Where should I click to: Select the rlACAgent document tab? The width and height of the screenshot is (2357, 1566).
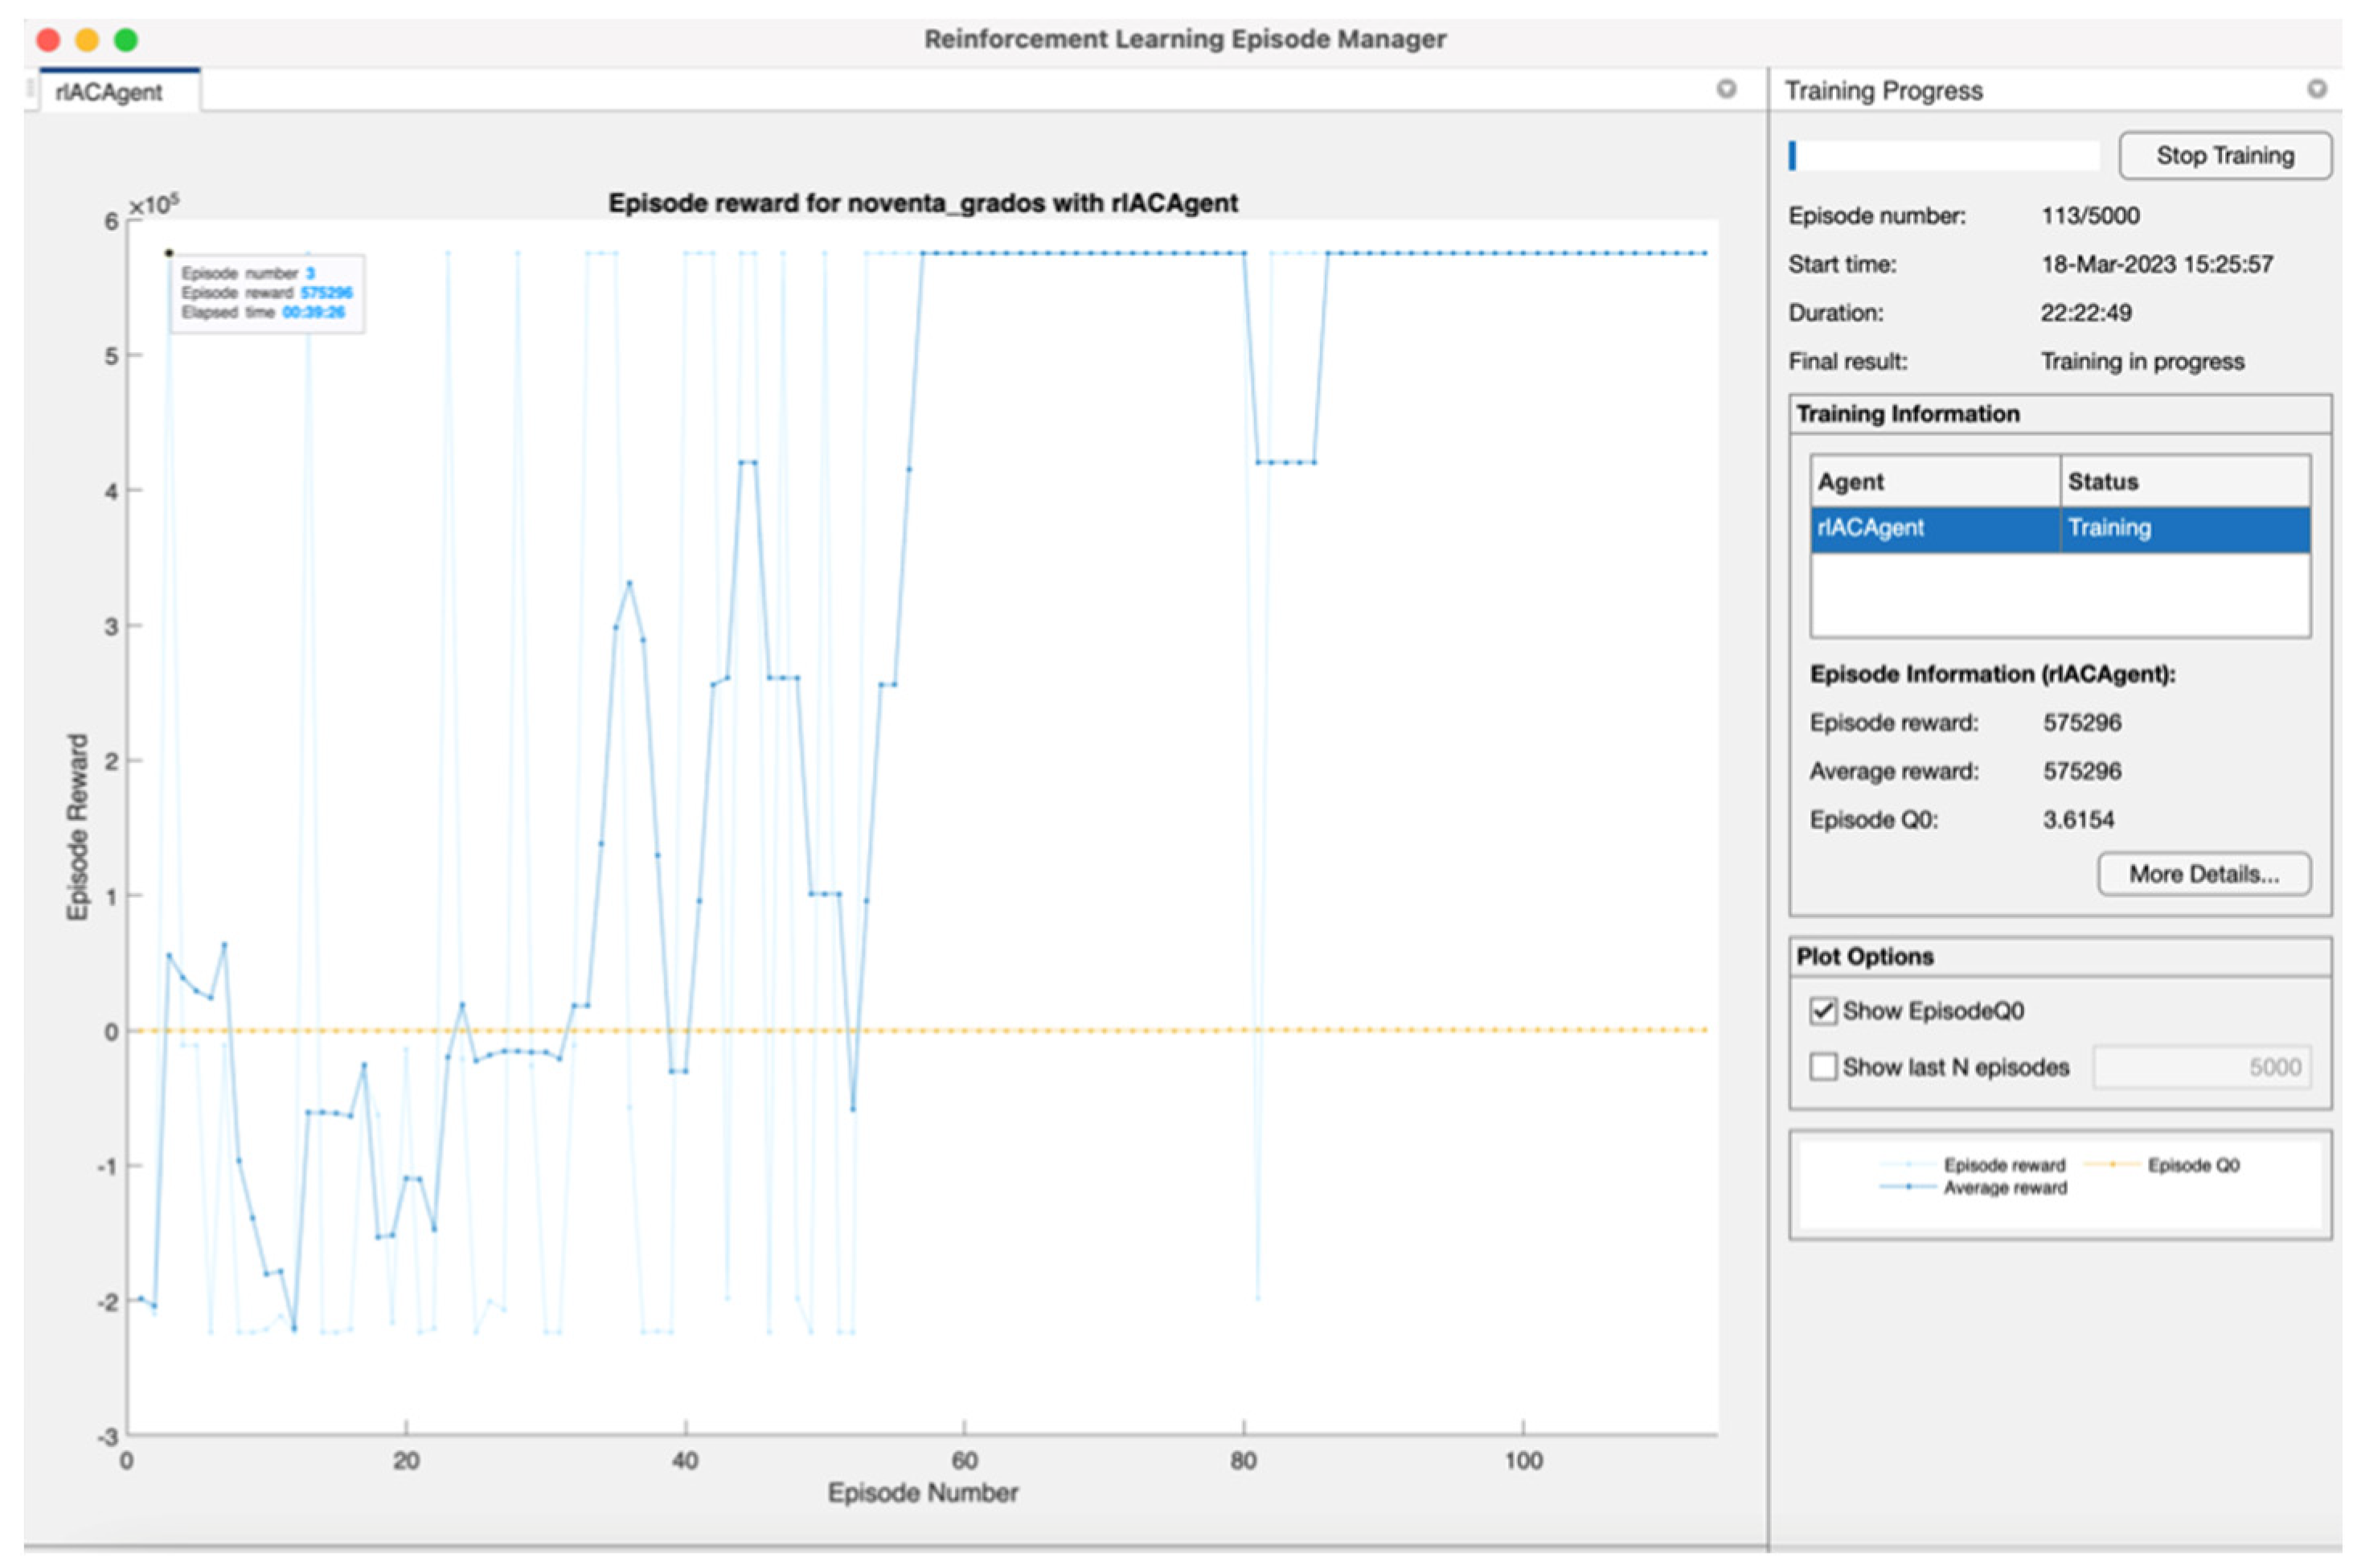[x=110, y=92]
